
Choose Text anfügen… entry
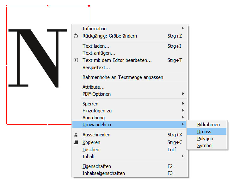[99, 53]
